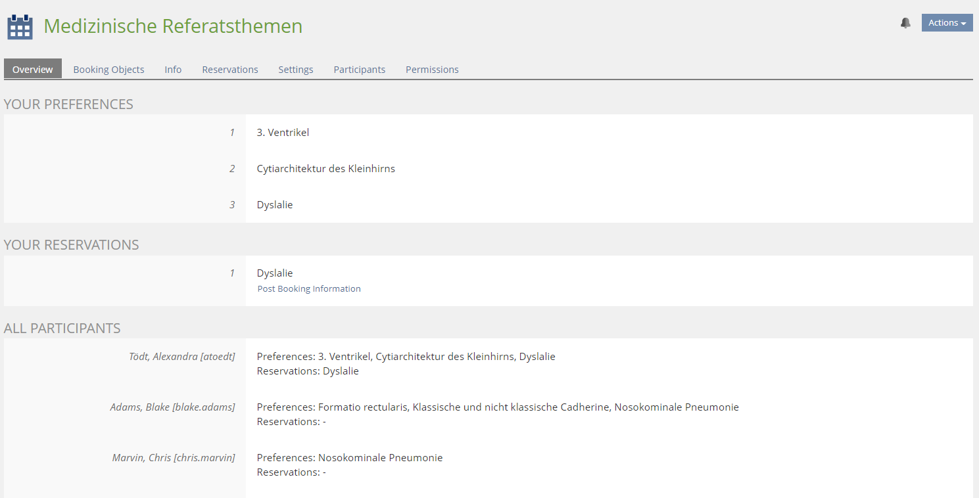Click the Cytiarchitektur des Kleinhirns preference

click(326, 169)
